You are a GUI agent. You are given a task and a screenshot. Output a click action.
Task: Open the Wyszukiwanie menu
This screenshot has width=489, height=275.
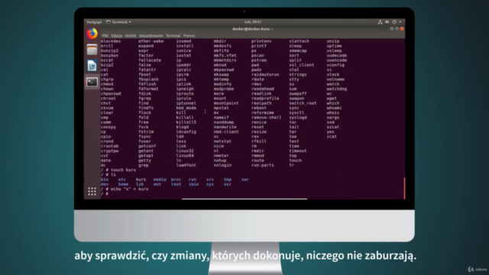pyautogui.click(x=151, y=36)
